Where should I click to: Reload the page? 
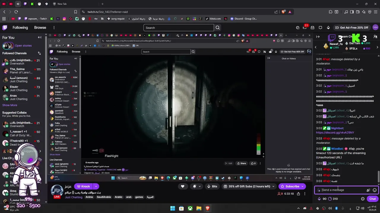(16, 12)
